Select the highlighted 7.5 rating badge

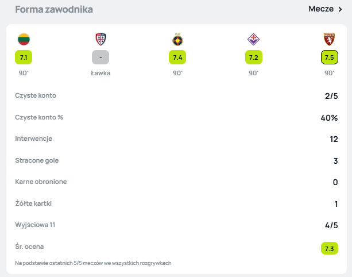pyautogui.click(x=329, y=57)
